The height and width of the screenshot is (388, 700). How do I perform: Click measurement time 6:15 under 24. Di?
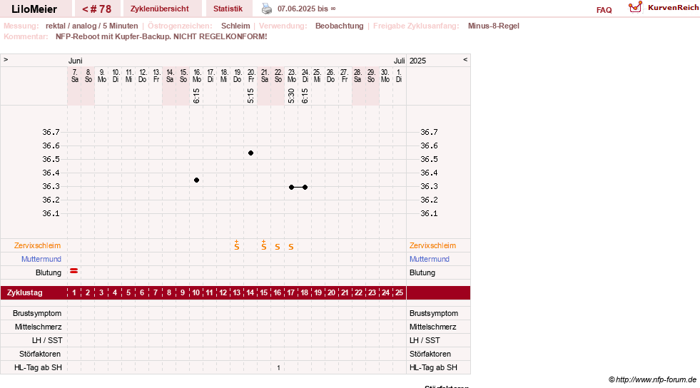[x=305, y=96]
